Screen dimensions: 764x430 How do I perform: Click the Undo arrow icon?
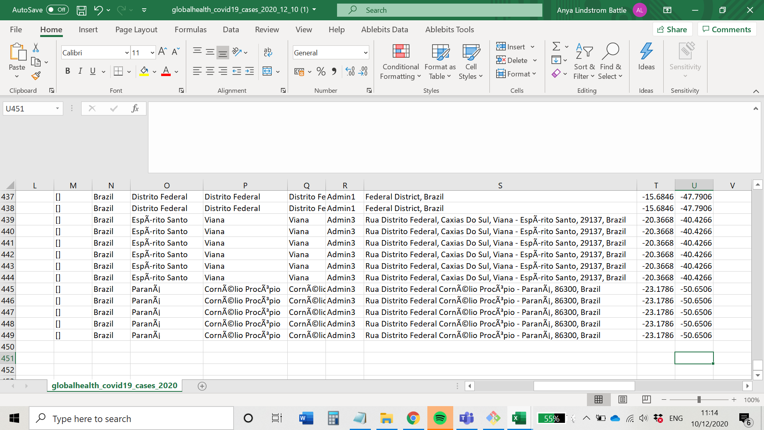pos(98,10)
